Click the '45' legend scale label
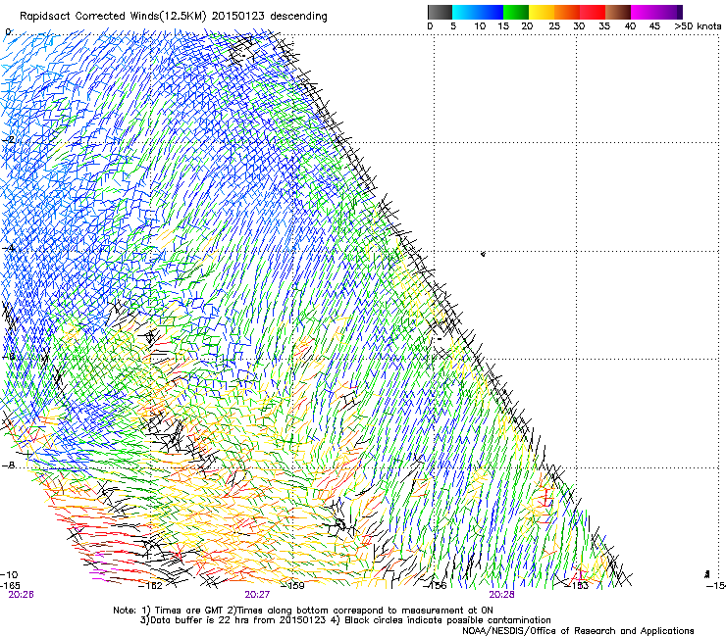The height and width of the screenshot is (637, 726). point(654,26)
